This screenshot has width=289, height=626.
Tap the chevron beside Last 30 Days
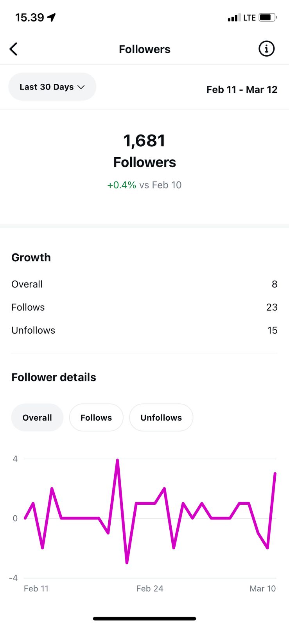(81, 87)
